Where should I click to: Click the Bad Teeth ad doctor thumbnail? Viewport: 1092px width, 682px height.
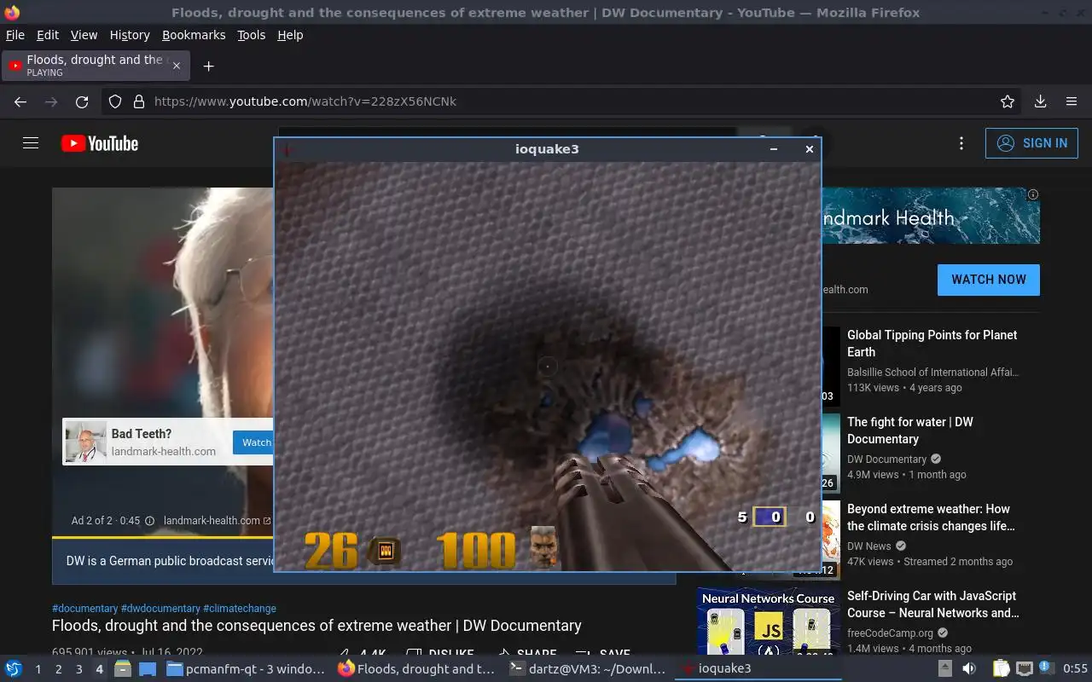pos(86,442)
